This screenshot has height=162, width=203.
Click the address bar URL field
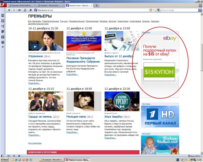91,10
